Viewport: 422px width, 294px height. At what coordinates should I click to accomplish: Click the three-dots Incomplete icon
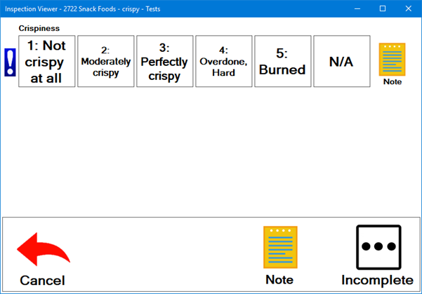coord(378,247)
